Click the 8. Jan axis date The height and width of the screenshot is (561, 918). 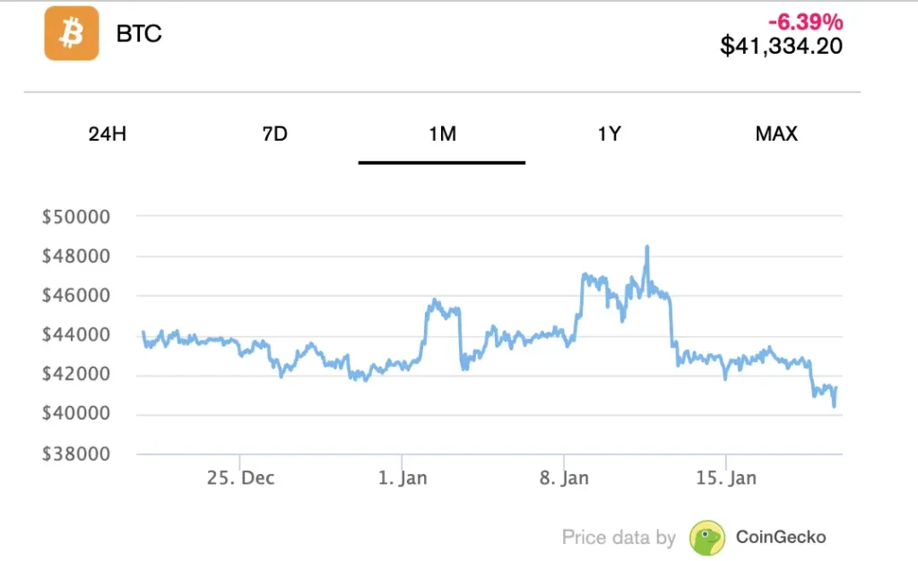point(565,478)
